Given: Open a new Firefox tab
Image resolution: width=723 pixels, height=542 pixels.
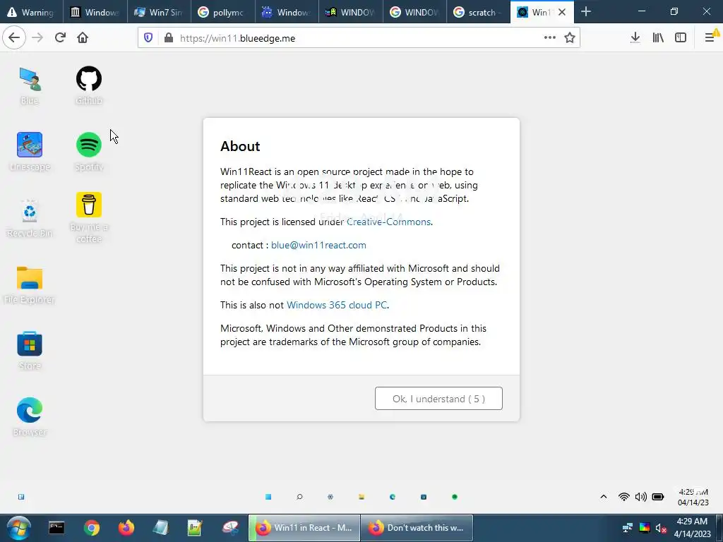Looking at the screenshot, I should click(586, 12).
